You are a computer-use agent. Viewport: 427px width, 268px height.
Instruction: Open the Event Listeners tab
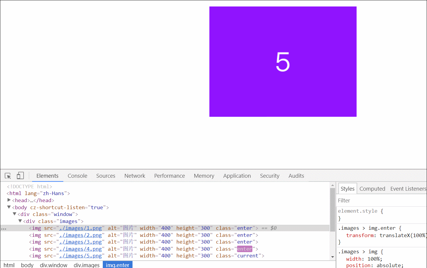[x=408, y=189]
